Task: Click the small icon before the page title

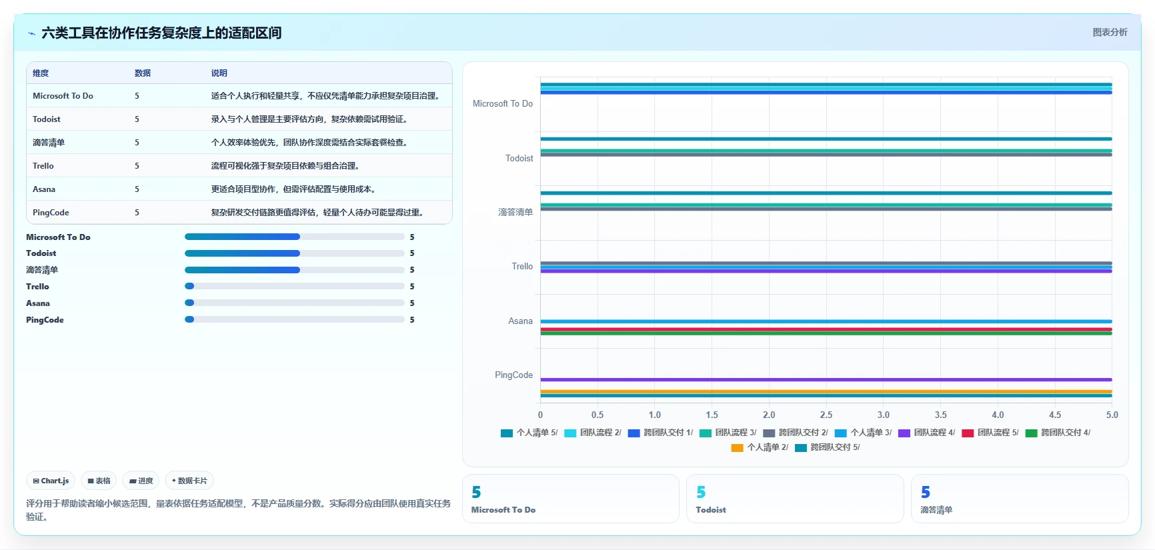Action: (31, 33)
